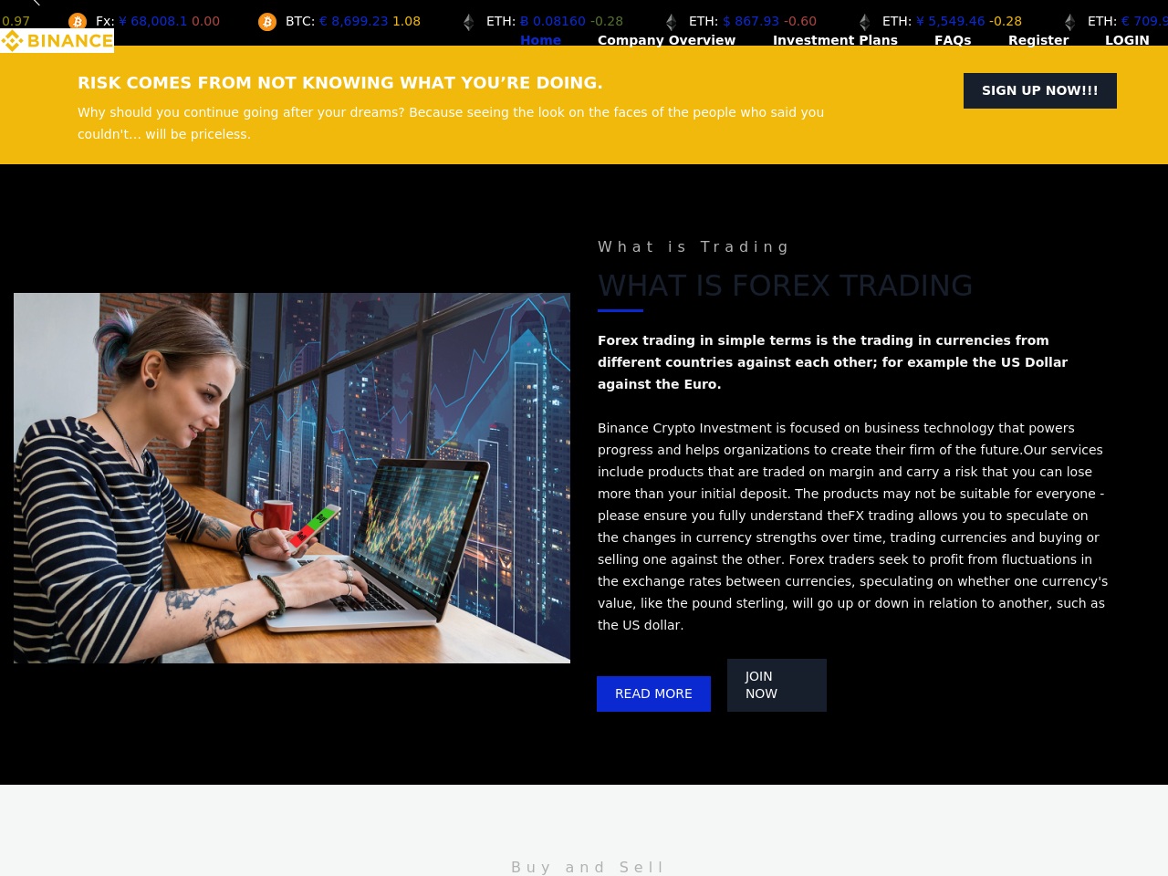Open the Company Overview page
1168x876 pixels.
tap(666, 40)
